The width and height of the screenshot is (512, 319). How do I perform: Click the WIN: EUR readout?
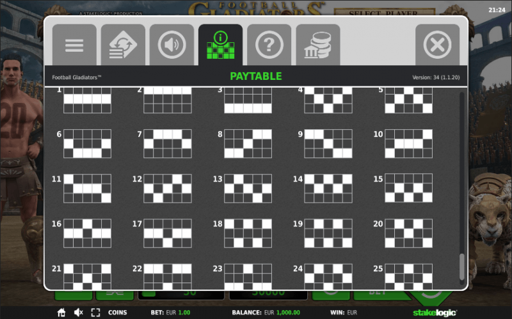pyautogui.click(x=344, y=313)
